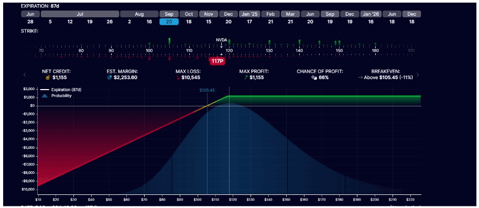Select the Jan '26 month tab
This screenshot has height=208, width=479.
pyautogui.click(x=371, y=14)
